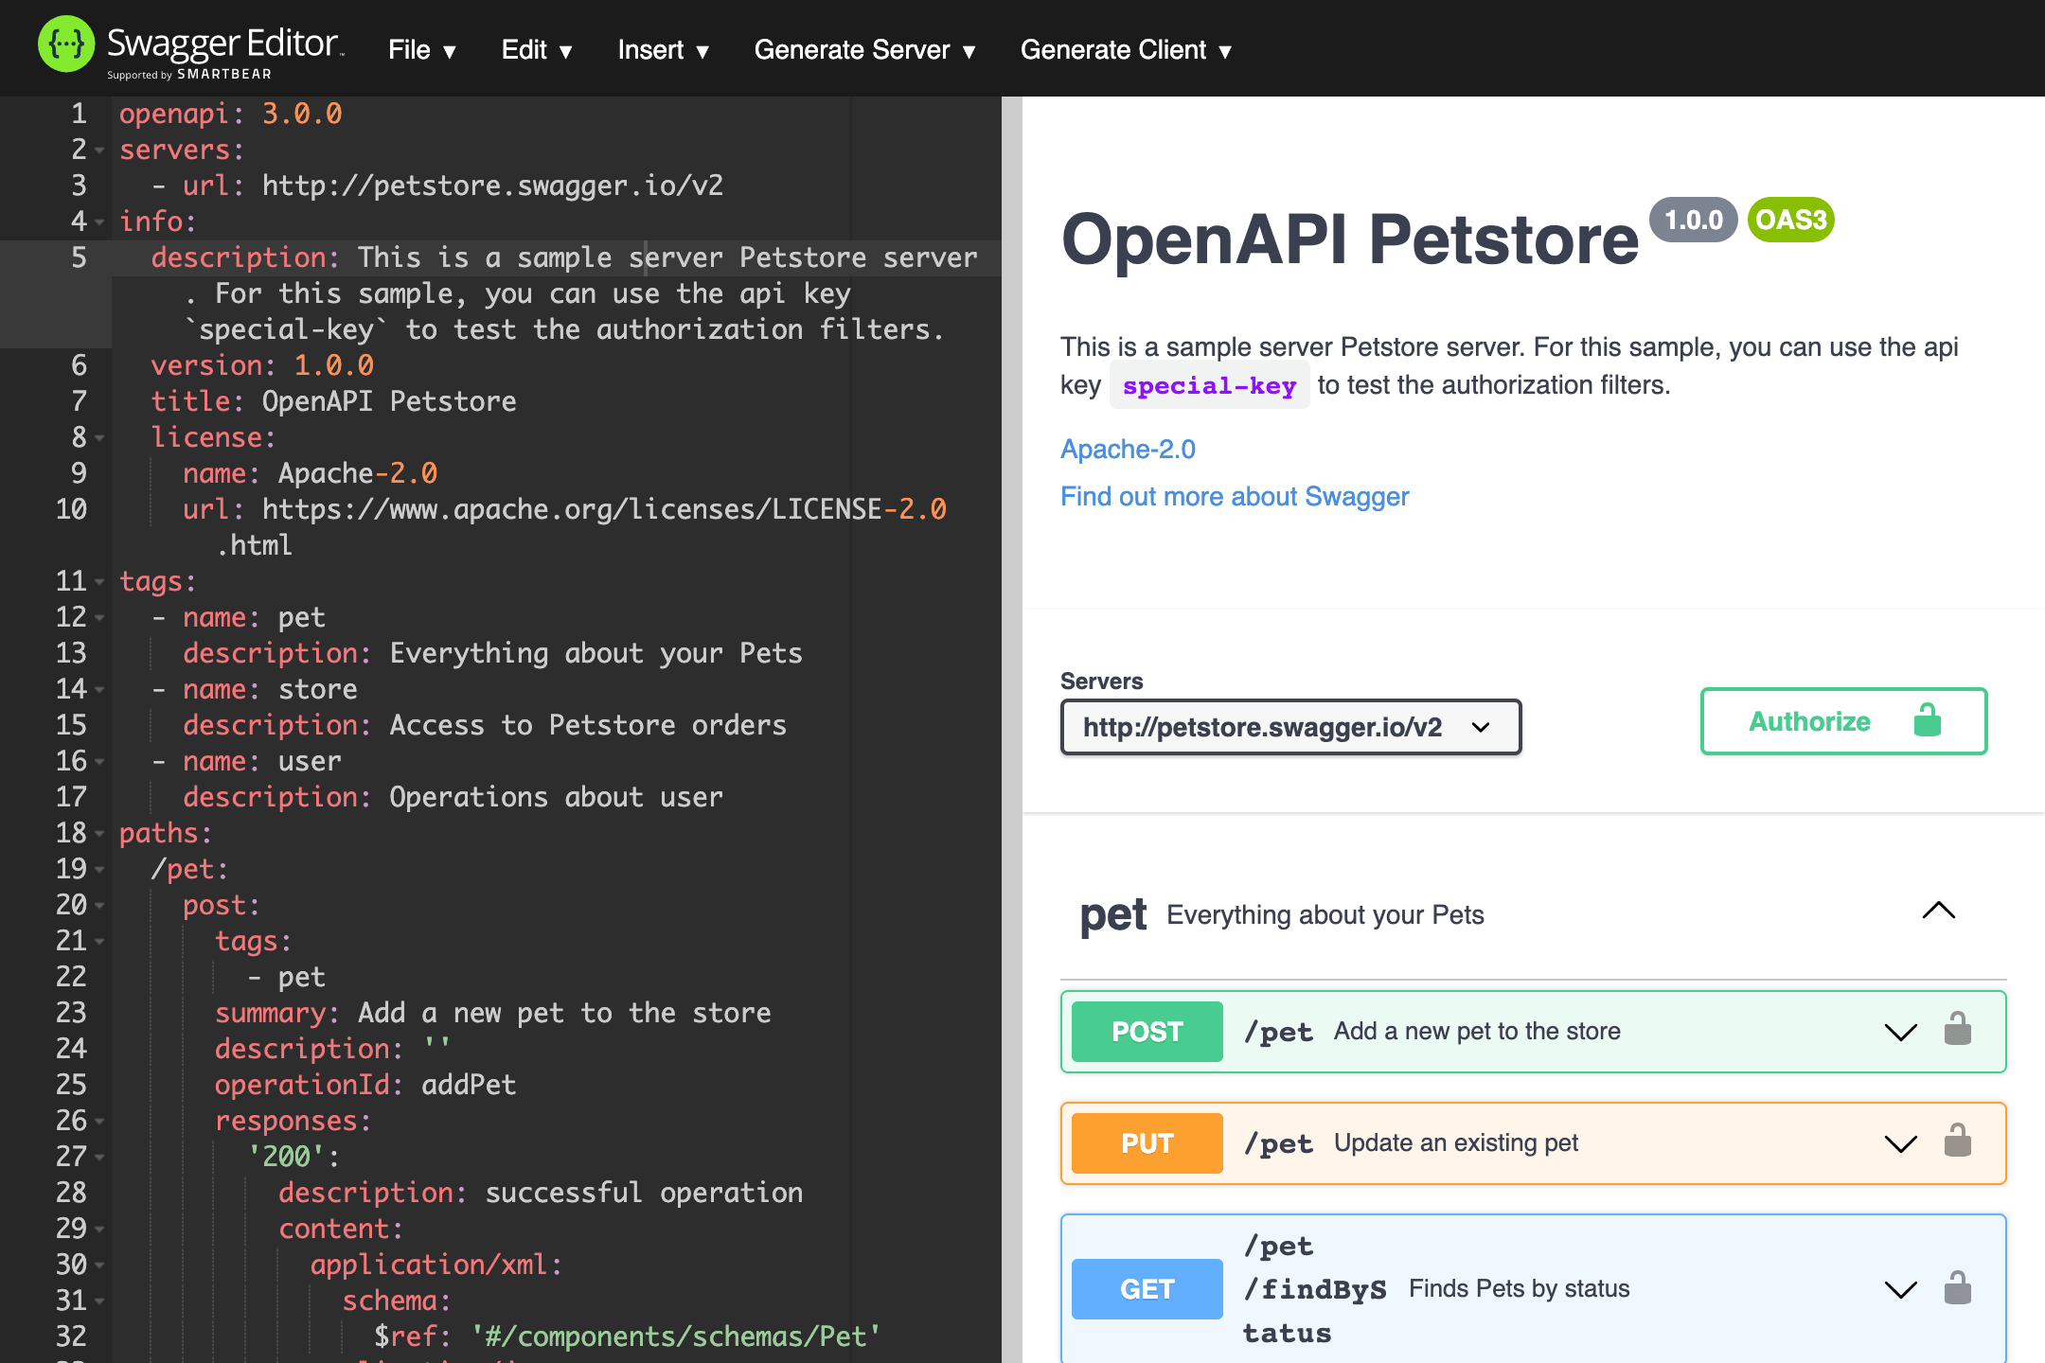Click the green lock inside Authorize button
This screenshot has width=2045, height=1363.
tap(1927, 720)
